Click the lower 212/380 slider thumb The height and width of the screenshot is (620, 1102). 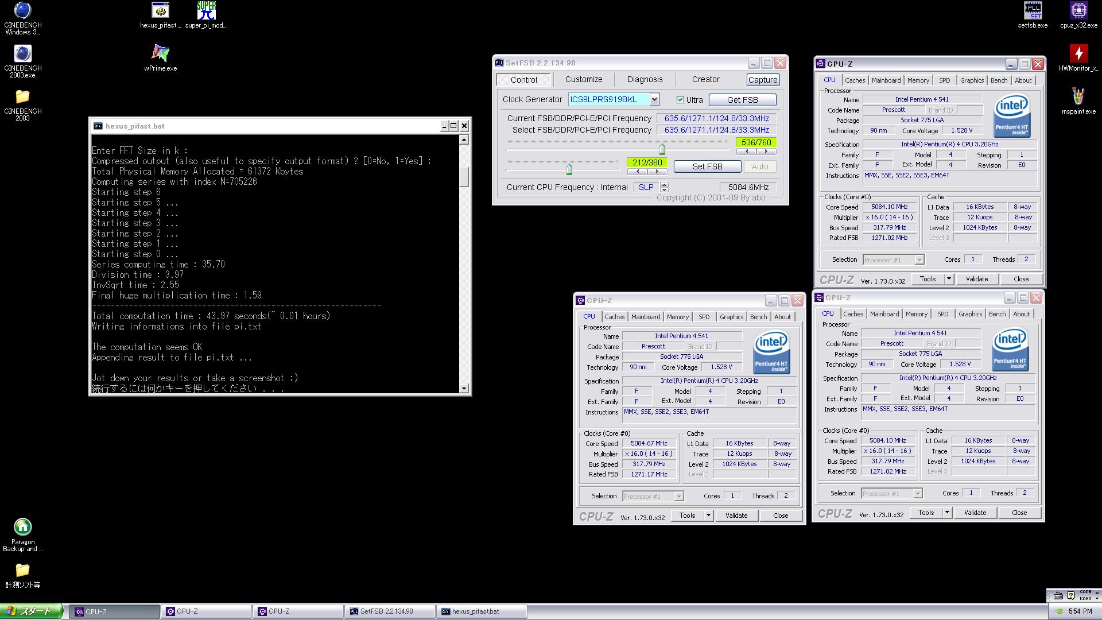(x=569, y=169)
